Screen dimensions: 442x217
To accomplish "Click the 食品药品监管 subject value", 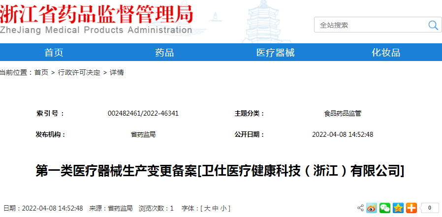I will click(x=343, y=114).
